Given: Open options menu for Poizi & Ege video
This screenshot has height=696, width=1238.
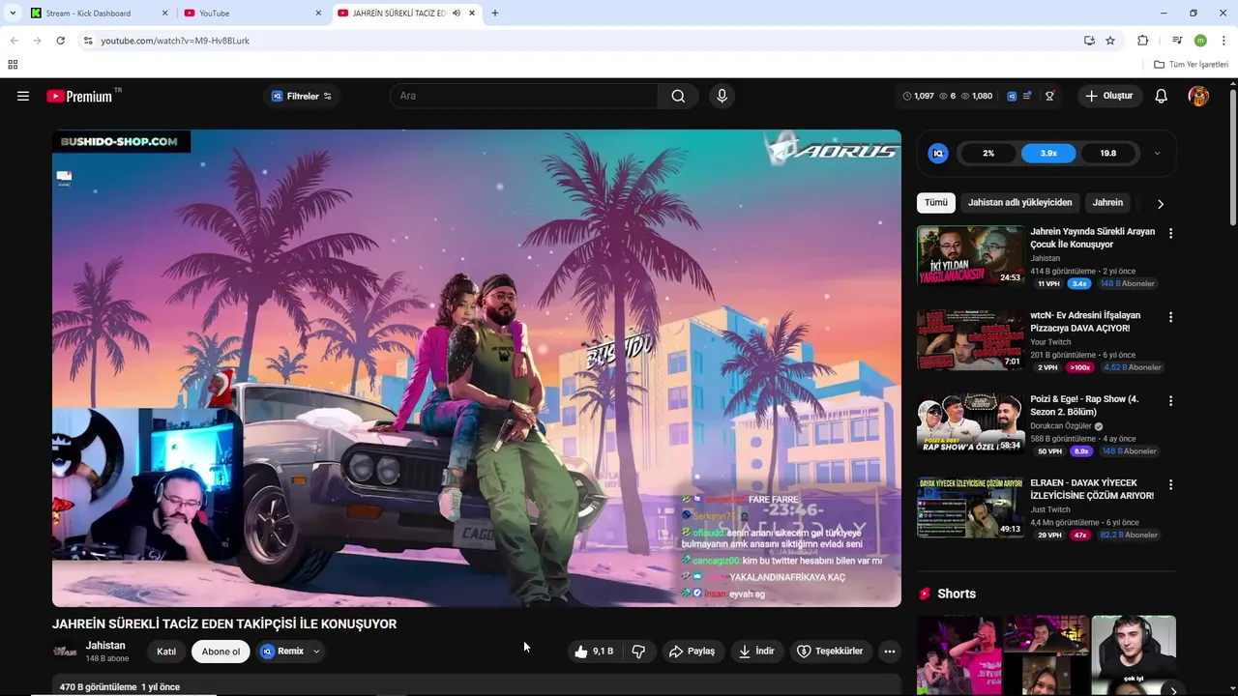Looking at the screenshot, I should coord(1170,400).
